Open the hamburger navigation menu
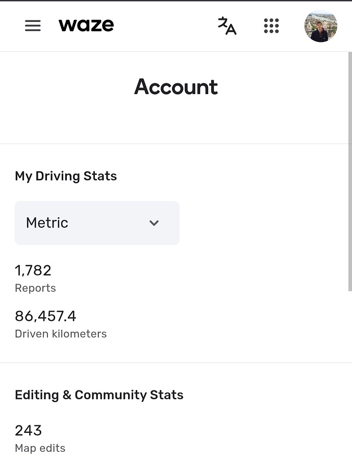This screenshot has width=352, height=460. pos(33,26)
